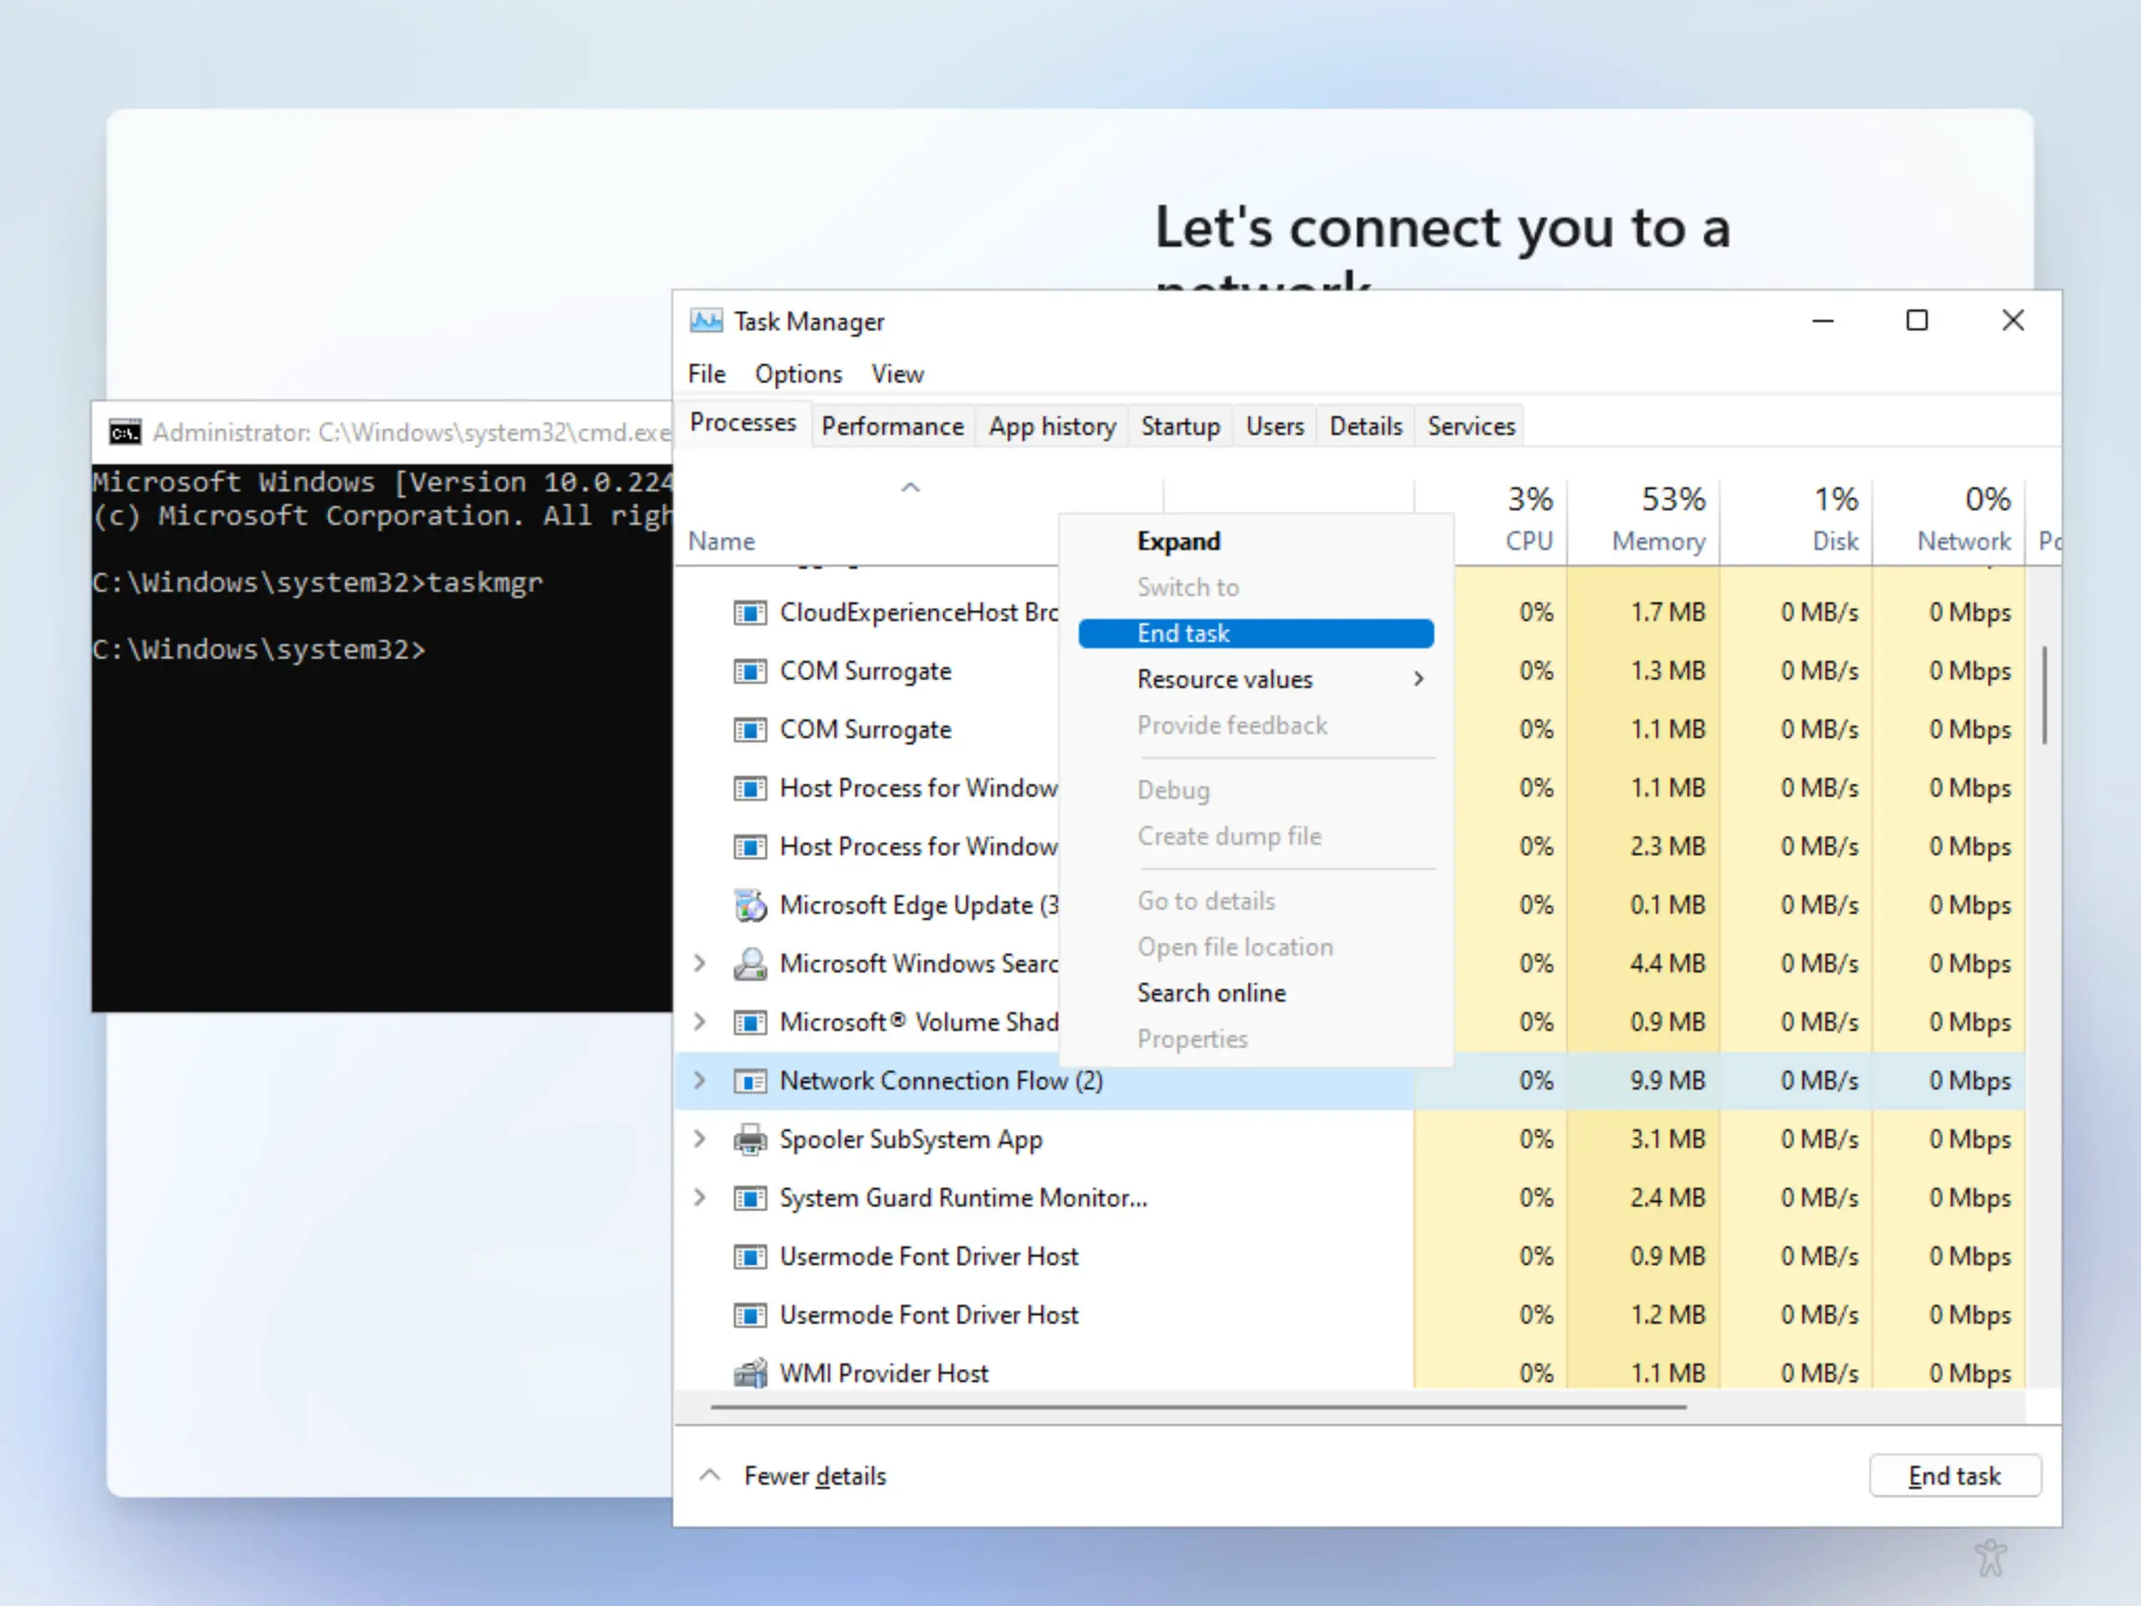Click the horizontal scrollbar in Task Manager
Screen dimensions: 2141x1606
tap(1198, 1407)
